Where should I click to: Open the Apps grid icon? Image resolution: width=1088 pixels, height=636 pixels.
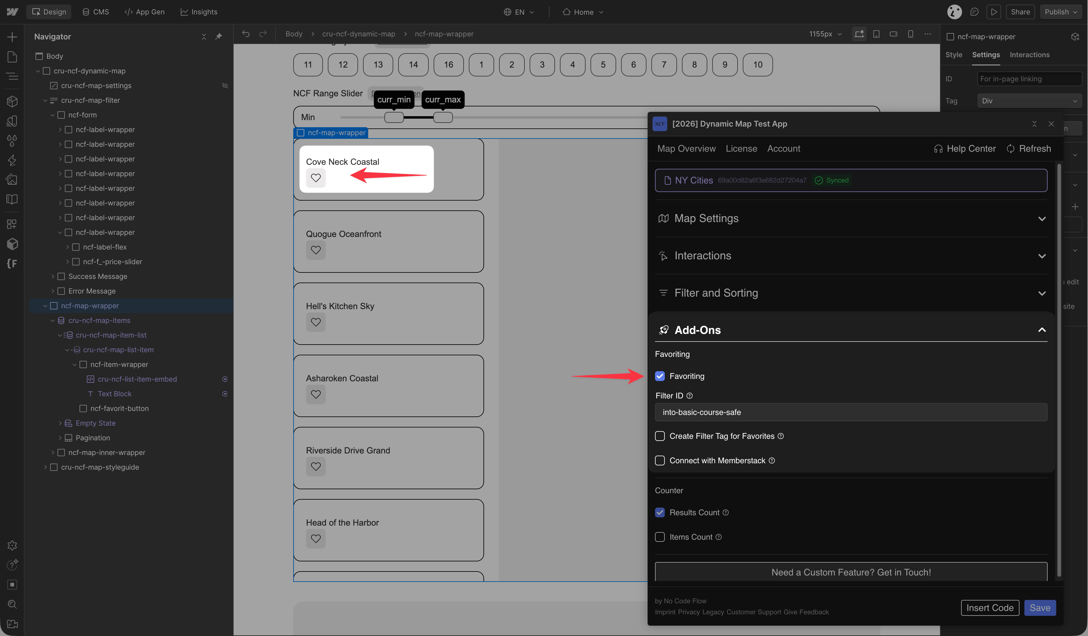click(x=12, y=224)
